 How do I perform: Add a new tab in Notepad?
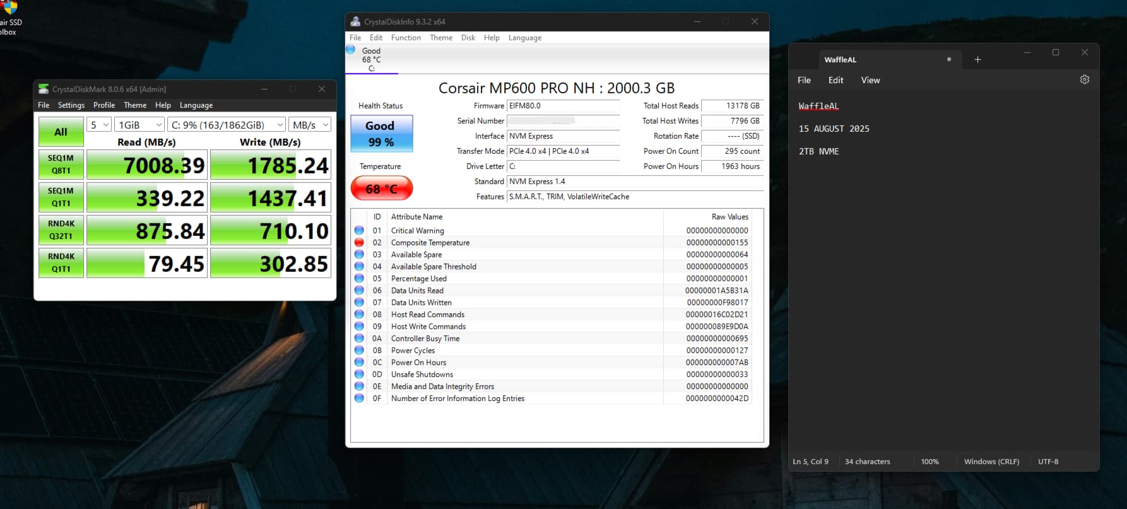pyautogui.click(x=977, y=59)
